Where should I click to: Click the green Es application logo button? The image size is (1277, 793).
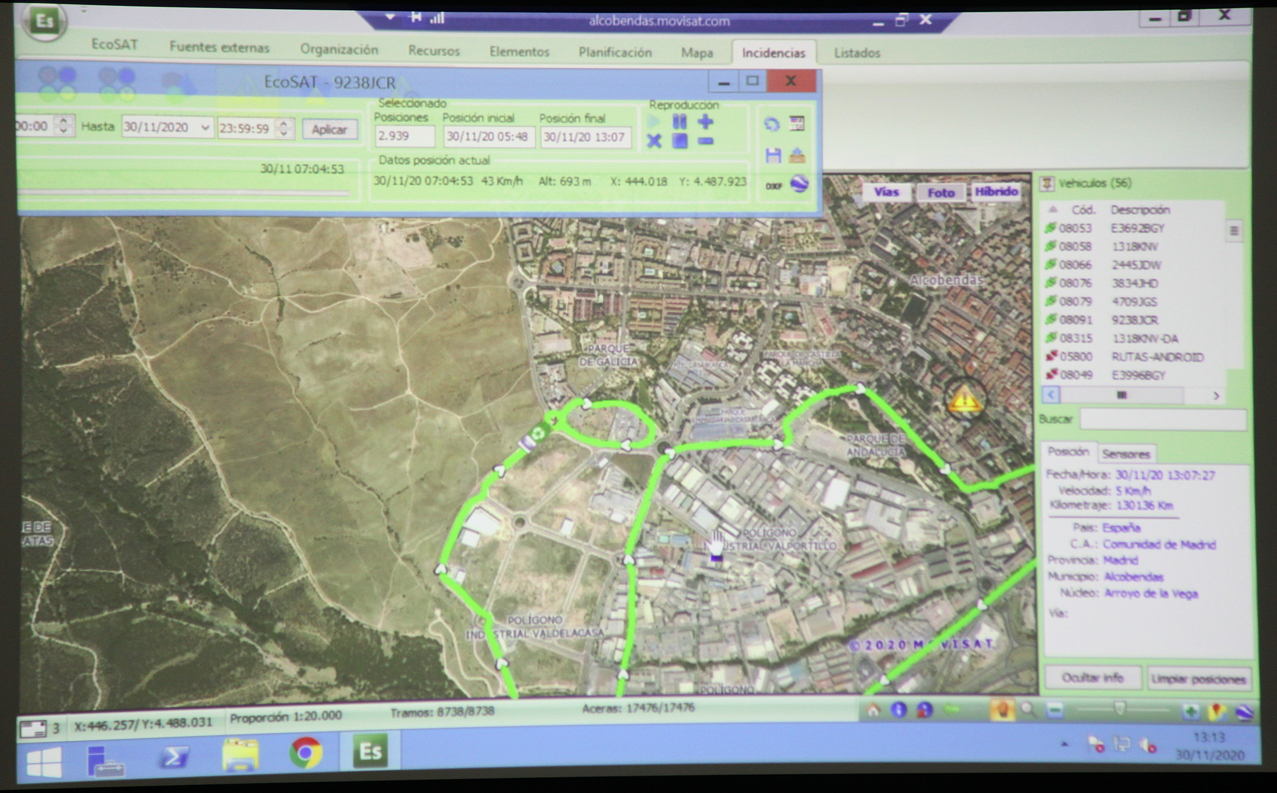pyautogui.click(x=44, y=22)
